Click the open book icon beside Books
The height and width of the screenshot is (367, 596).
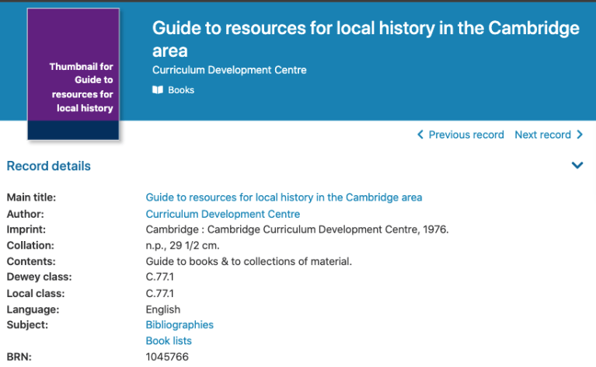point(158,90)
